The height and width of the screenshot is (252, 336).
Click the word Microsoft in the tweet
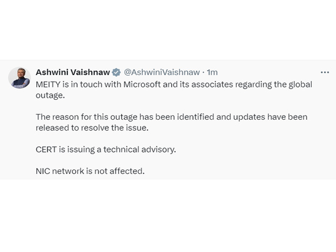click(x=142, y=85)
